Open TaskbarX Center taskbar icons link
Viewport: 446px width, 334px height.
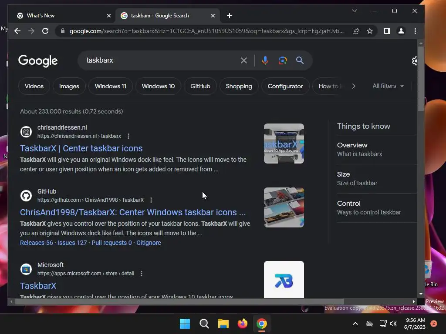coord(81,148)
